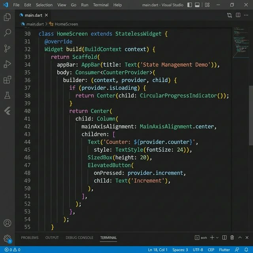Toggle the bottom panel layout icon
Screen dimensions: 253x253
click(x=197, y=5)
